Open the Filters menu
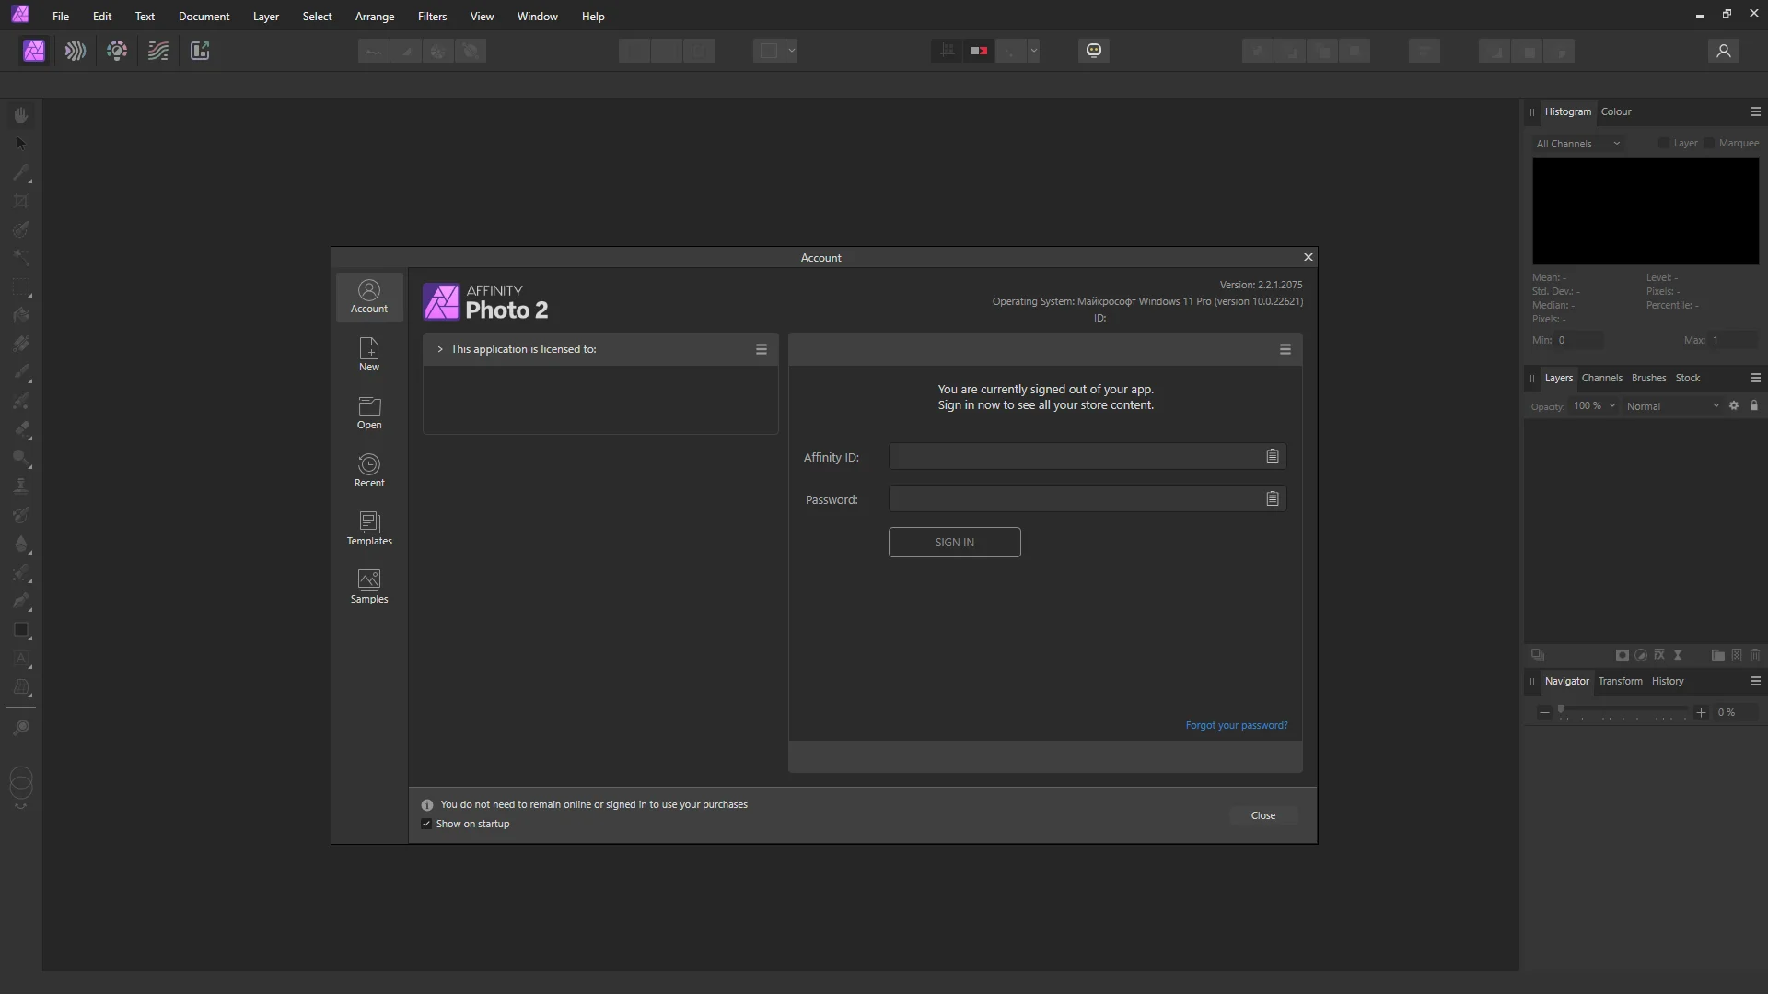This screenshot has height=995, width=1768. coord(432,17)
